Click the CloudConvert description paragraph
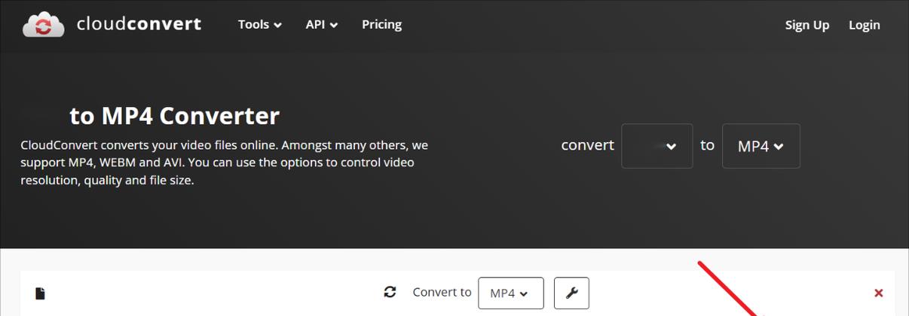The width and height of the screenshot is (909, 316). (x=225, y=163)
